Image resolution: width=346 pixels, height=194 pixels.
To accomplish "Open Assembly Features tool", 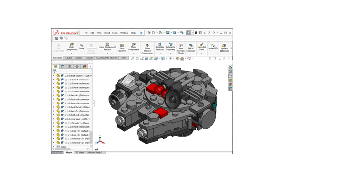I will 160,46.
